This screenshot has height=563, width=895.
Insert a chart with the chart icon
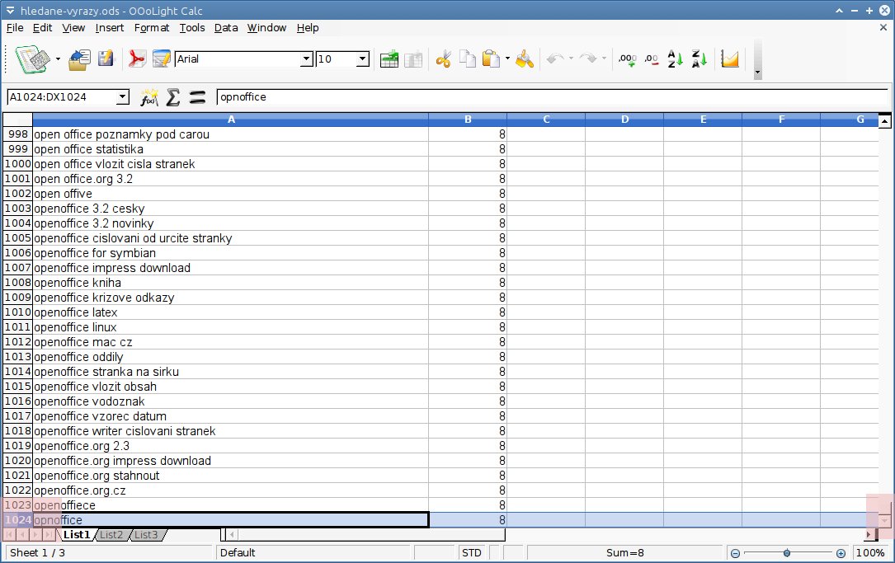click(730, 59)
